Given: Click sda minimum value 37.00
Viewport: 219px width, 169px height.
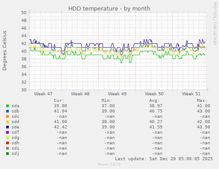Looking at the screenshot, I should click(x=108, y=106).
